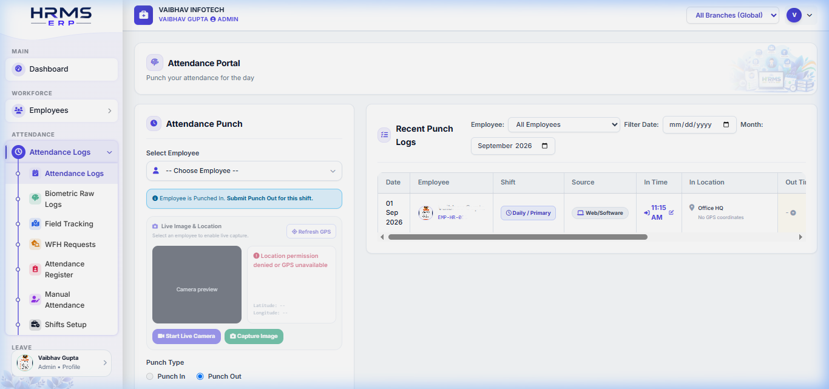The height and width of the screenshot is (389, 829).
Task: Open the Employees menu item
Action: pos(61,110)
